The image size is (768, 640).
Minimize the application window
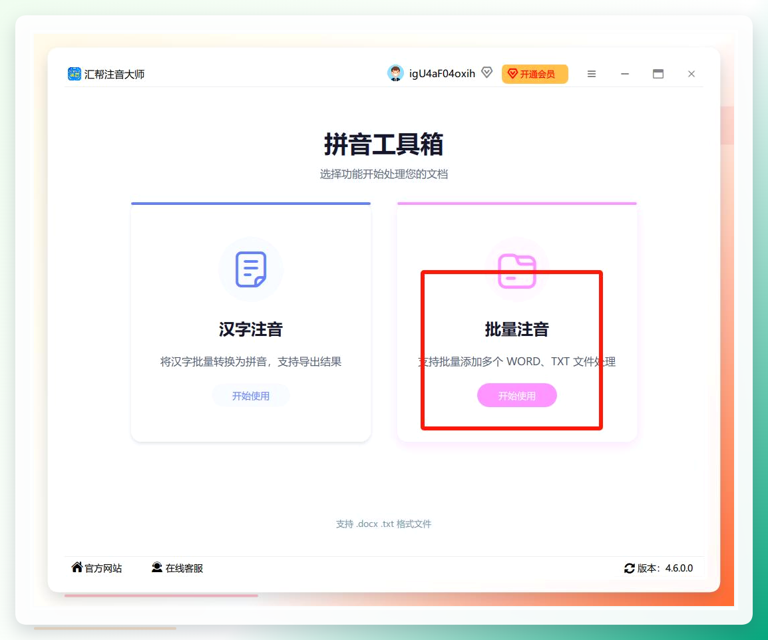tap(625, 74)
